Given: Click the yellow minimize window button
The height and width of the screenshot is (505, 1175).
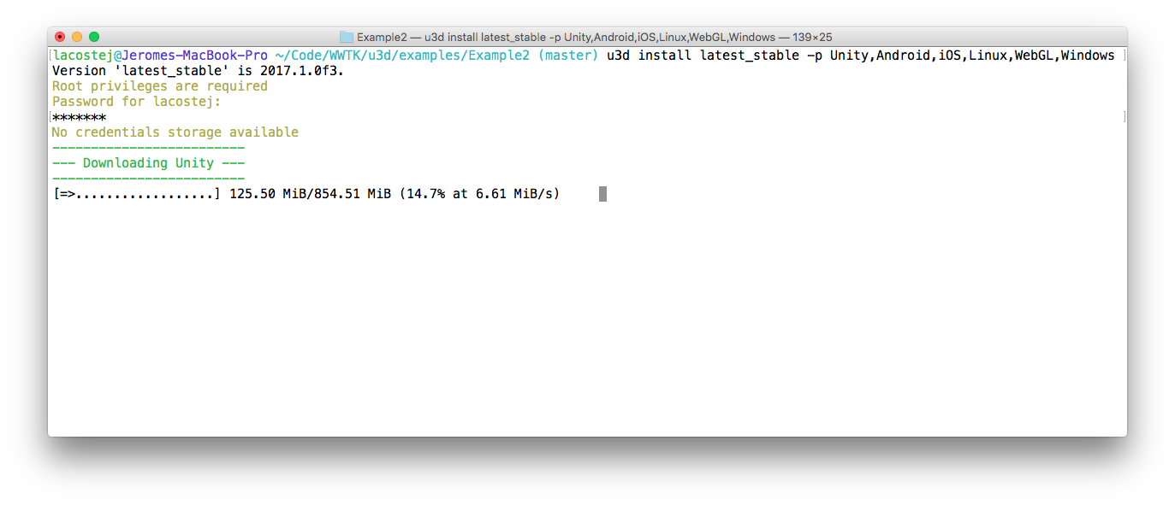Looking at the screenshot, I should click(77, 37).
